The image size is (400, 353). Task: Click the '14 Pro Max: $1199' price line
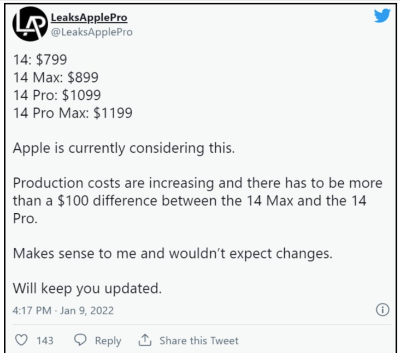[72, 113]
